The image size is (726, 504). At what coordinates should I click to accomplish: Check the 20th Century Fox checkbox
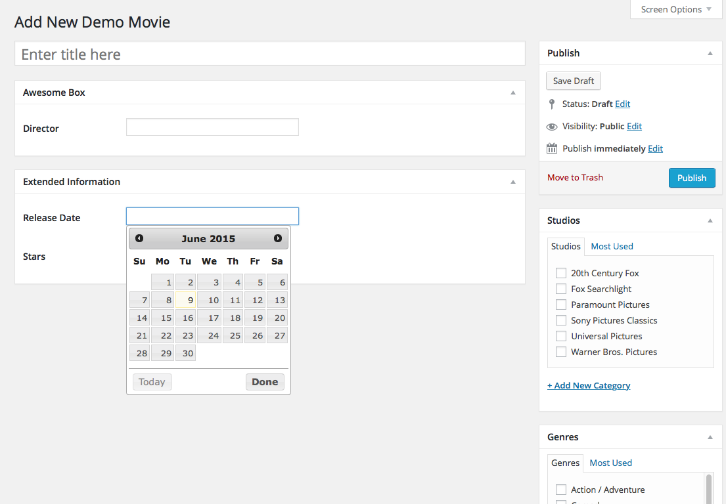561,273
